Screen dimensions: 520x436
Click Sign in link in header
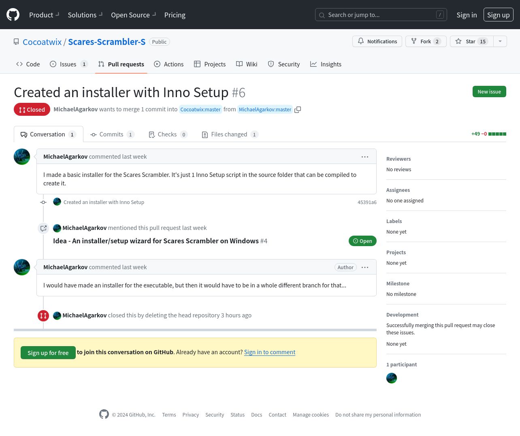(x=467, y=15)
